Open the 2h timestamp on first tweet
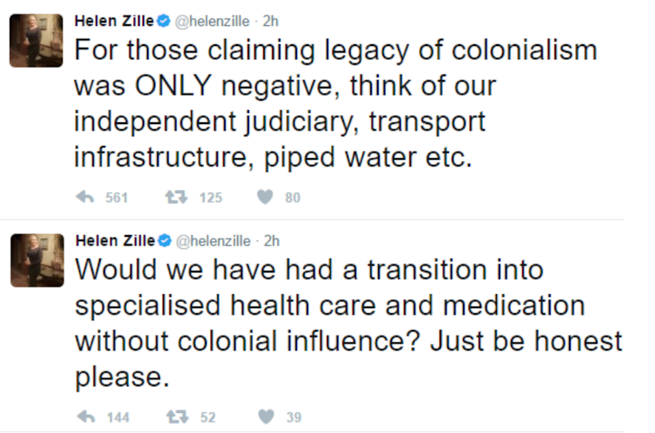The height and width of the screenshot is (433, 655). [x=270, y=20]
